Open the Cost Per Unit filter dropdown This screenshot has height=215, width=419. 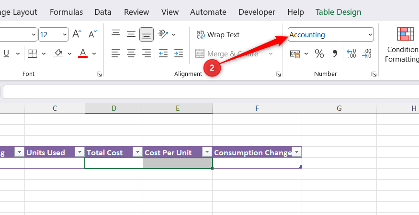pos(207,152)
